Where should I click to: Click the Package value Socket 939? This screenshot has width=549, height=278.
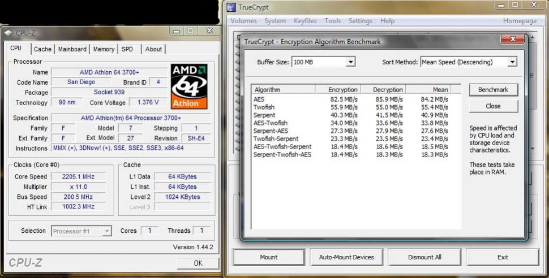[x=109, y=92]
